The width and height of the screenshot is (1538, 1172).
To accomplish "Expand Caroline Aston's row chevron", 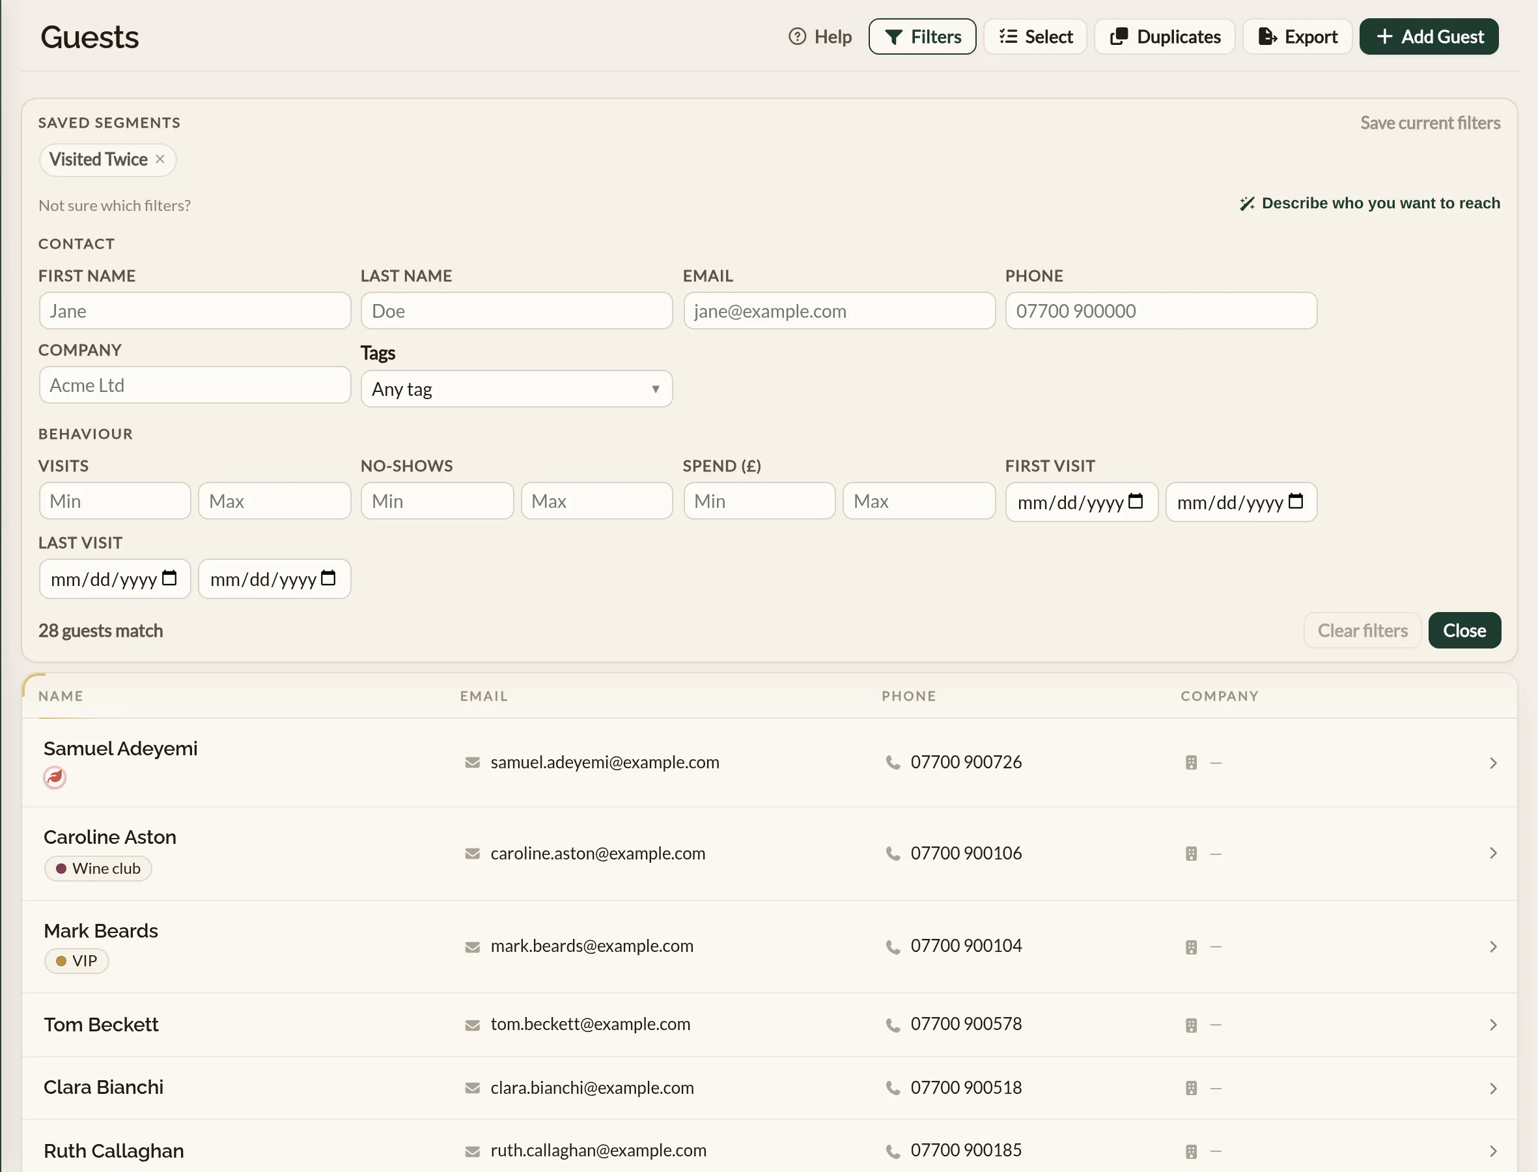I will pyautogui.click(x=1492, y=853).
